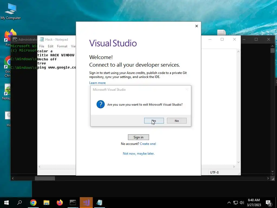Screen dimensions: 277x208
Task: Confirm exit by clicking Yes
Action: 154,121
